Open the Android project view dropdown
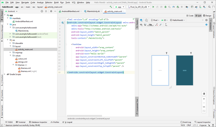The width and height of the screenshot is (216, 127). [x=11, y=11]
